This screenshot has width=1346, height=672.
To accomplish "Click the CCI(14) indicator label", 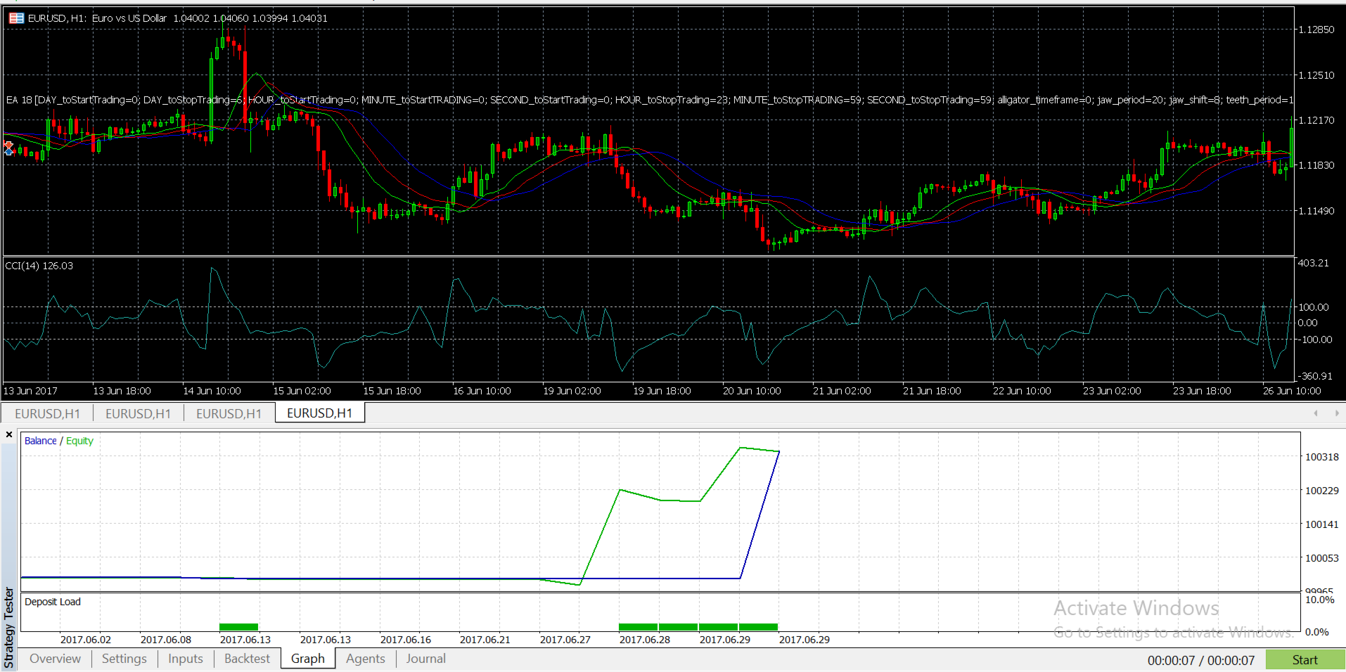I will point(39,266).
